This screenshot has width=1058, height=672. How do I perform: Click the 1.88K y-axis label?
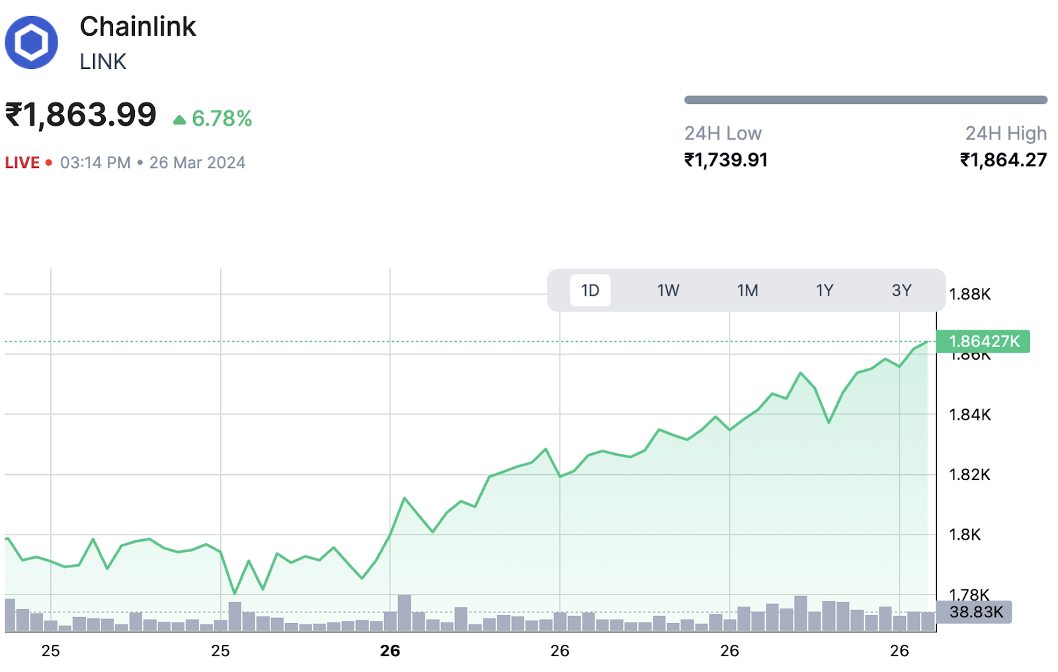[969, 294]
